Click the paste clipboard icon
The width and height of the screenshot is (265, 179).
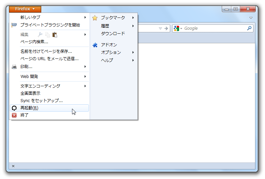pos(55,35)
